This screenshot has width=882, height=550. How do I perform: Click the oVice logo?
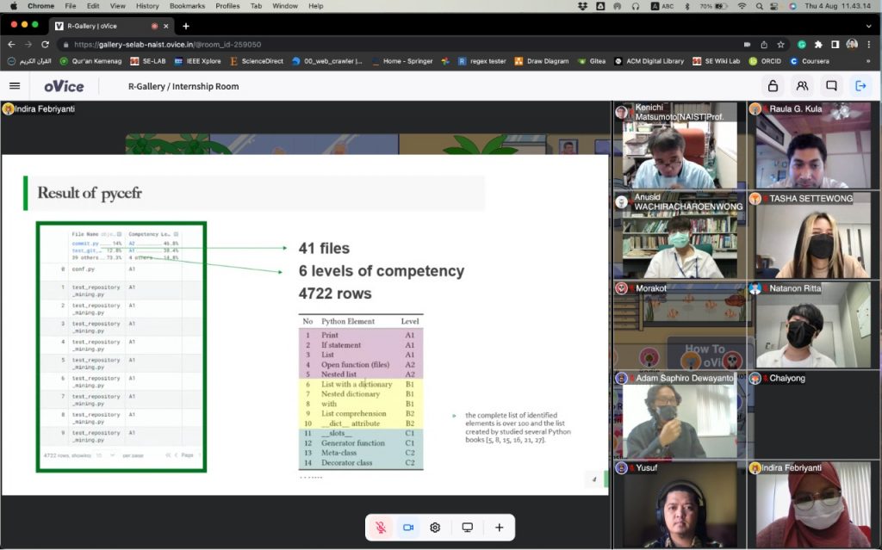point(64,86)
